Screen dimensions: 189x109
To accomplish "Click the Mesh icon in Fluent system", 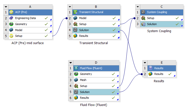I will click(76, 80).
